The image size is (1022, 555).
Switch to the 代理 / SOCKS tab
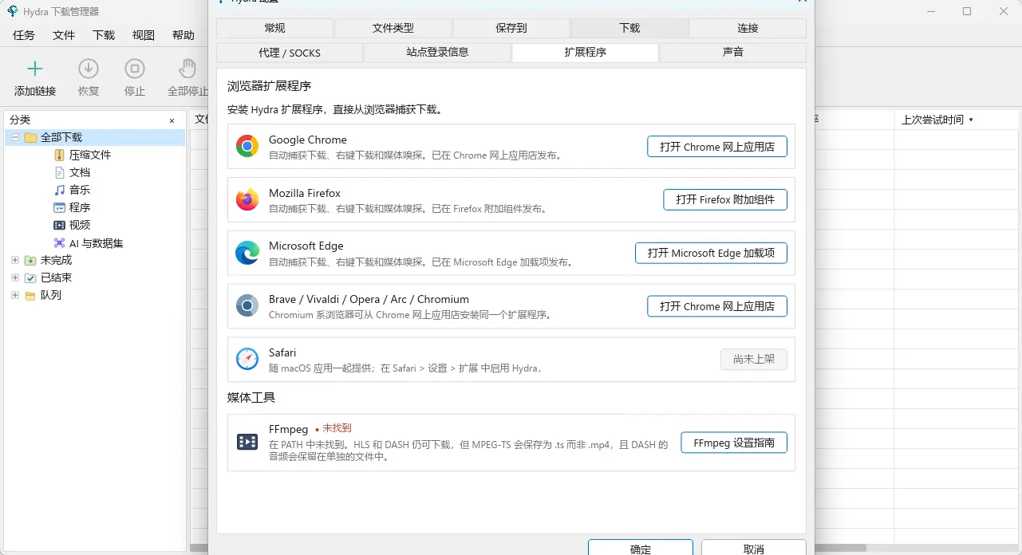point(290,53)
